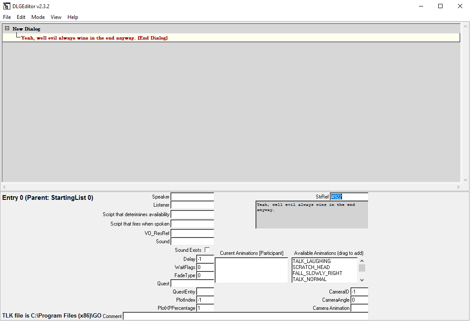Select SCRATCH_HEAD animation from the list

click(x=311, y=267)
